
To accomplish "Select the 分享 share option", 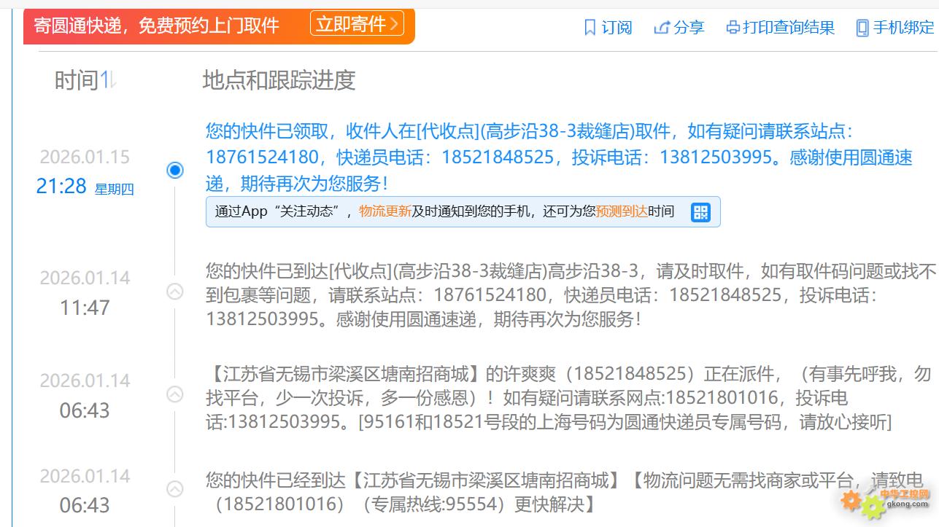I will tap(689, 28).
